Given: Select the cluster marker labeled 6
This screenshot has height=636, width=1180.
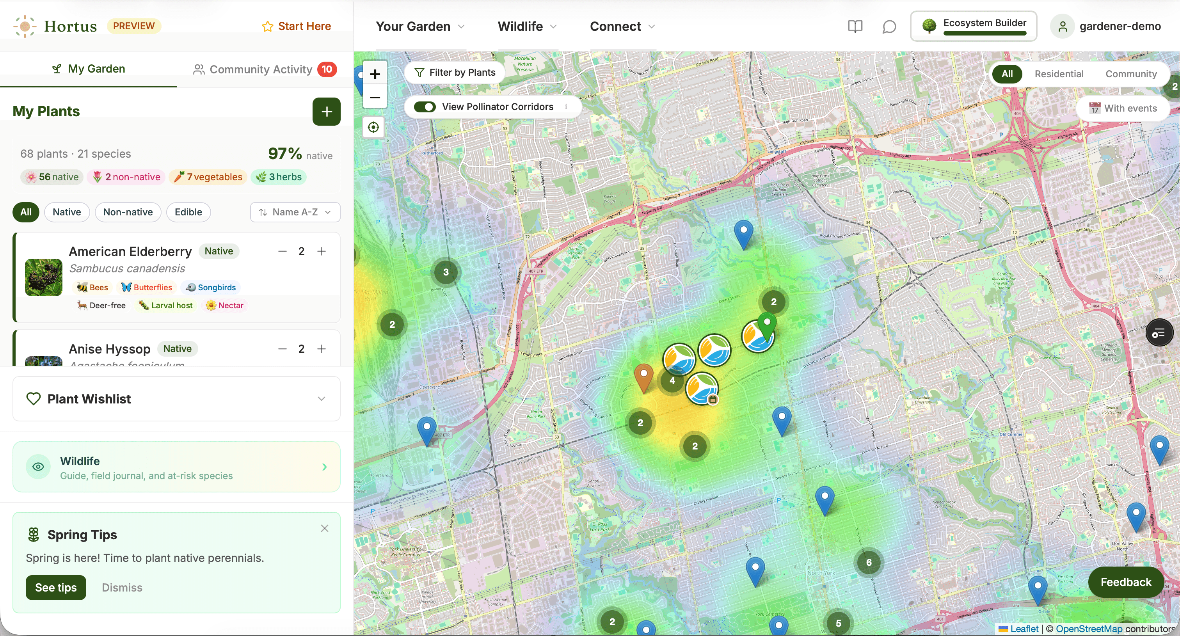Looking at the screenshot, I should pyautogui.click(x=869, y=562).
